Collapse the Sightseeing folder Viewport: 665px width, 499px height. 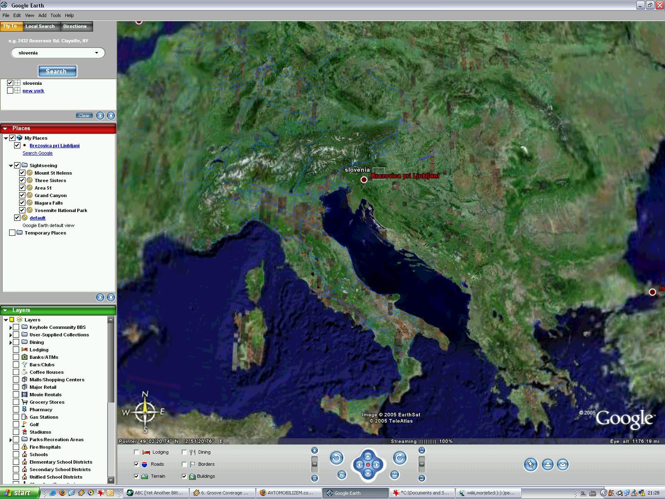coord(10,166)
